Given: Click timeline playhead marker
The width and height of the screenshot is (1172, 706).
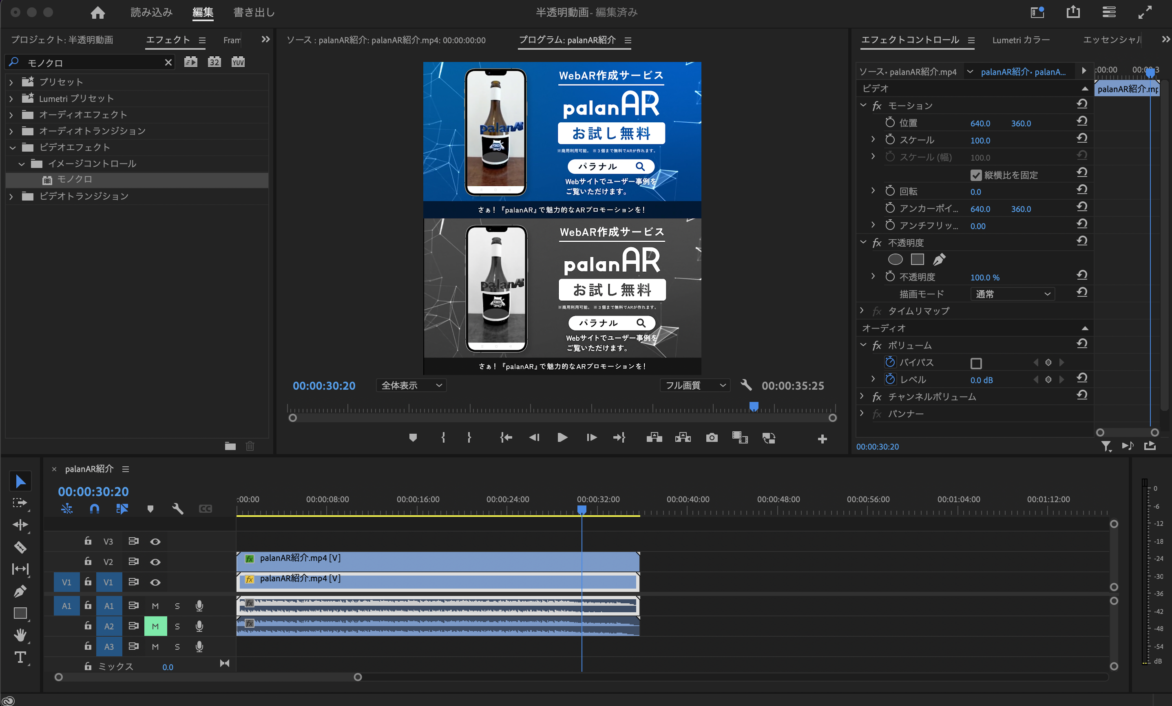Looking at the screenshot, I should coord(582,510).
